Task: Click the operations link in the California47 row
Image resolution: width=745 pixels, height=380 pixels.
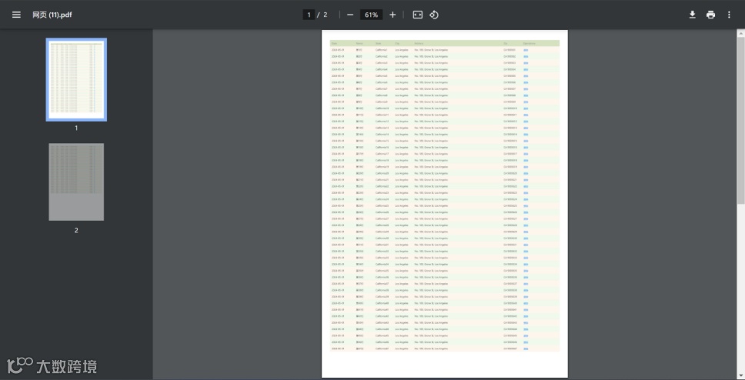Action: click(526, 348)
